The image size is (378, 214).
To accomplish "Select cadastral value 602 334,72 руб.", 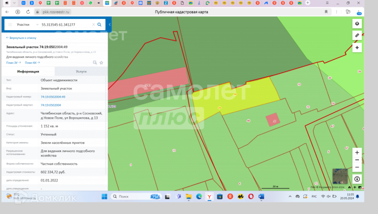I will 53,172.
